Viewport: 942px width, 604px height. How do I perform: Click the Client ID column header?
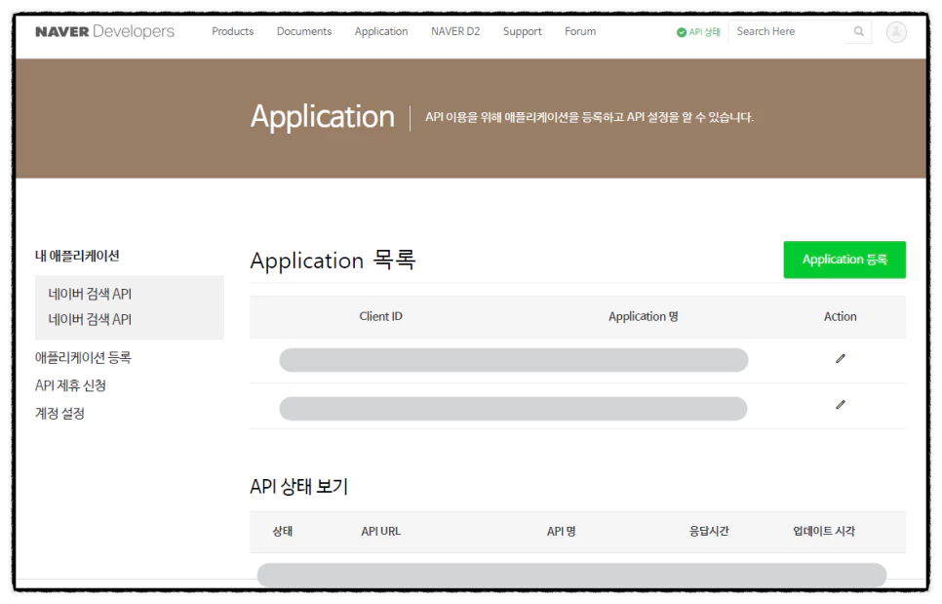coord(381,317)
